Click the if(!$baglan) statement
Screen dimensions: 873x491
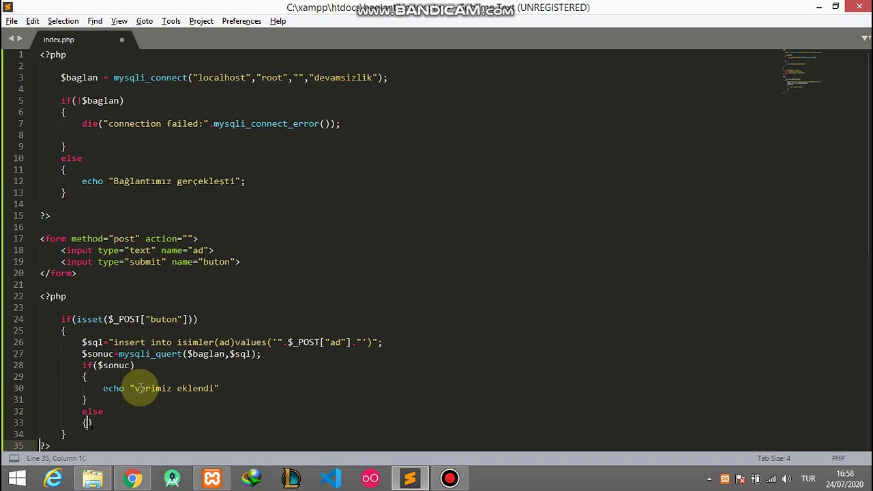pos(92,101)
